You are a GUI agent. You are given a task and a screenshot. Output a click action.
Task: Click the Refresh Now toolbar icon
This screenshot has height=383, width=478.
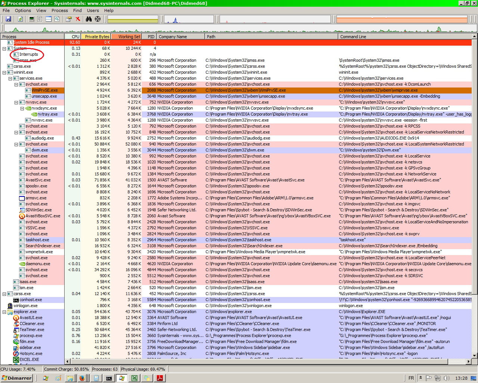20,19
